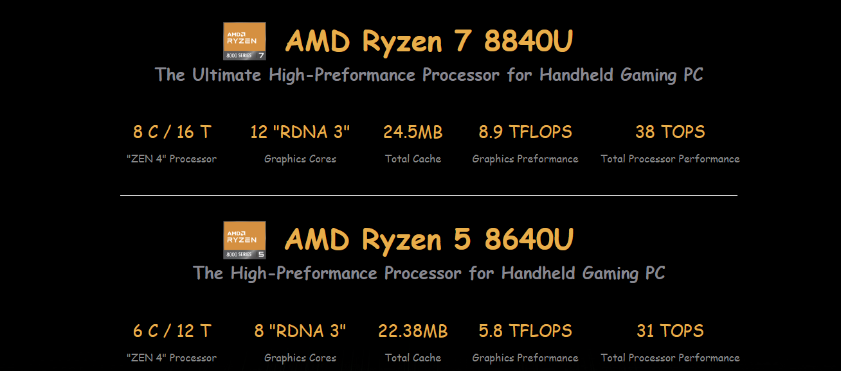
Task: Click the 5.8 TFLOPS value
Action: coord(525,331)
